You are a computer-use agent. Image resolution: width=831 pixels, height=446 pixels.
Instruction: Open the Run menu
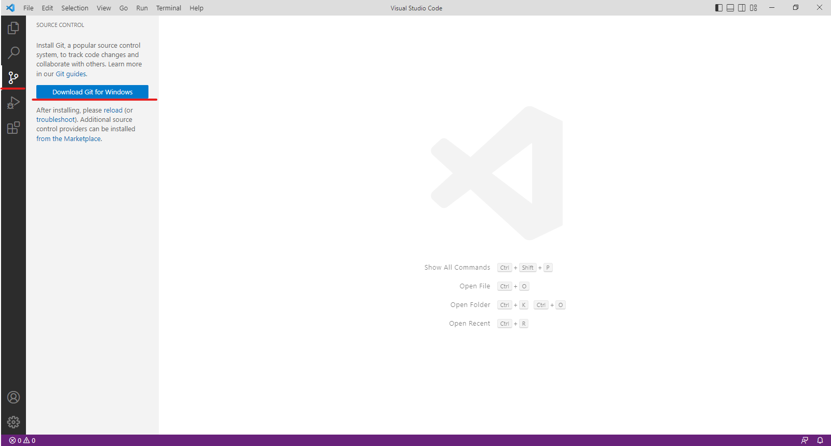142,8
